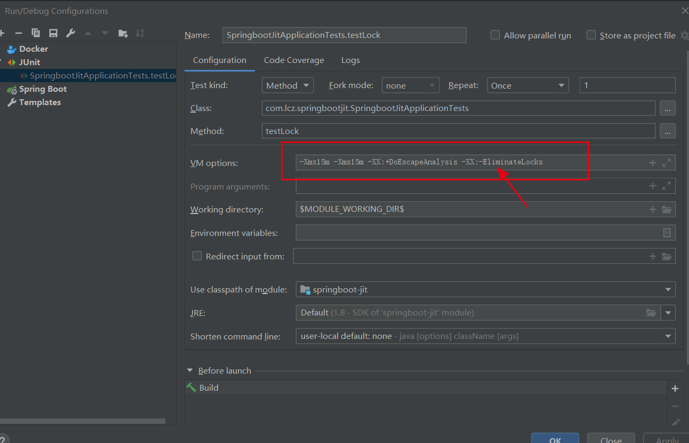Screen dimensions: 689x443
Task: Edit Environment variables list icon
Action: pos(667,233)
